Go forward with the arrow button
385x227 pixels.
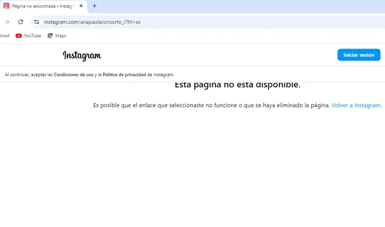pyautogui.click(x=7, y=22)
